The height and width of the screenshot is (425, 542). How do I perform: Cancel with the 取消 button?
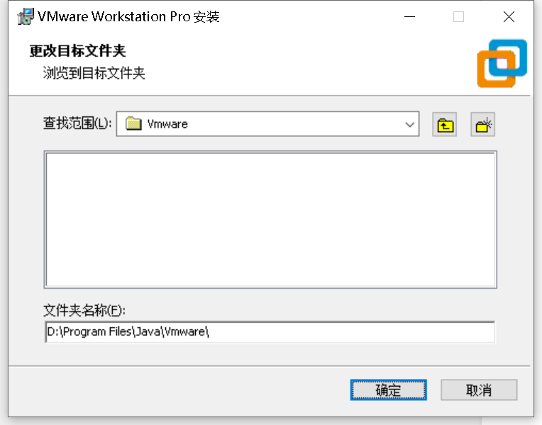tap(479, 390)
